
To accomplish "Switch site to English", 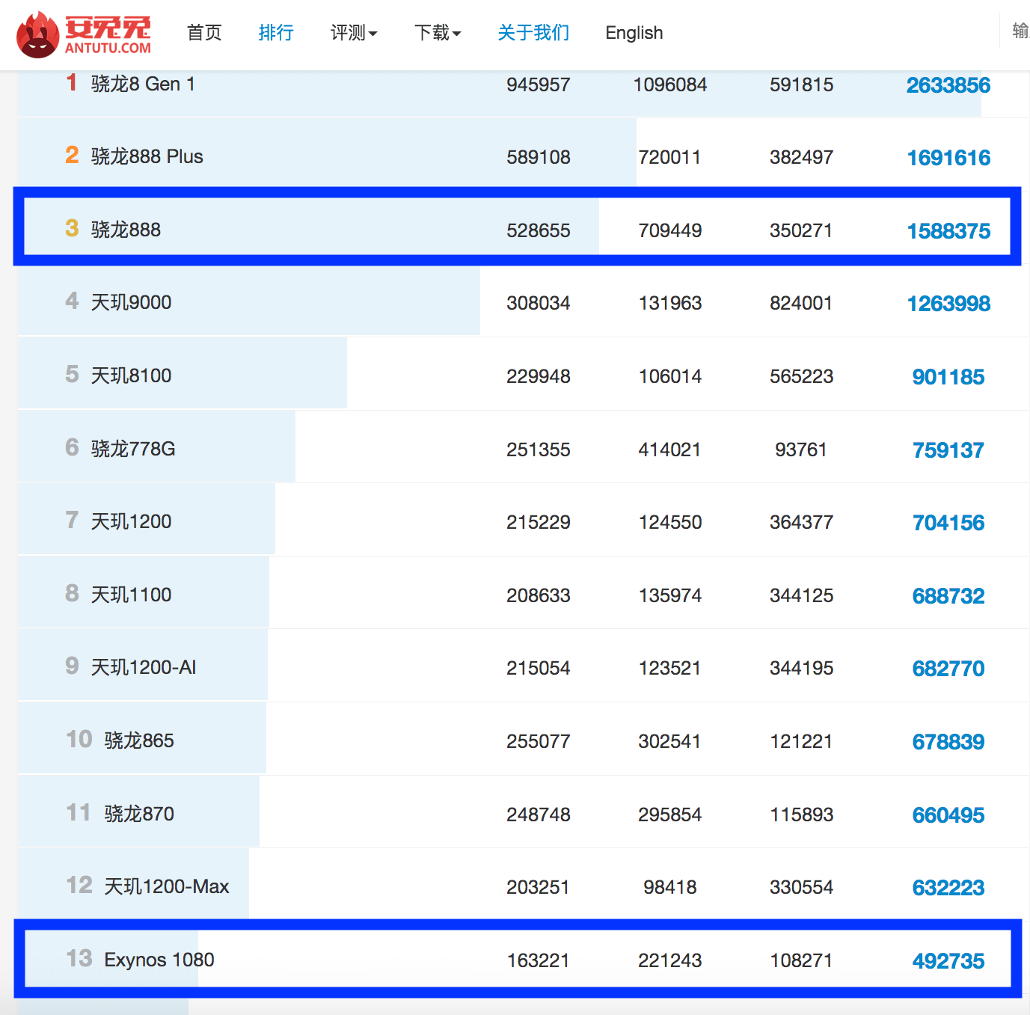I will click(634, 33).
